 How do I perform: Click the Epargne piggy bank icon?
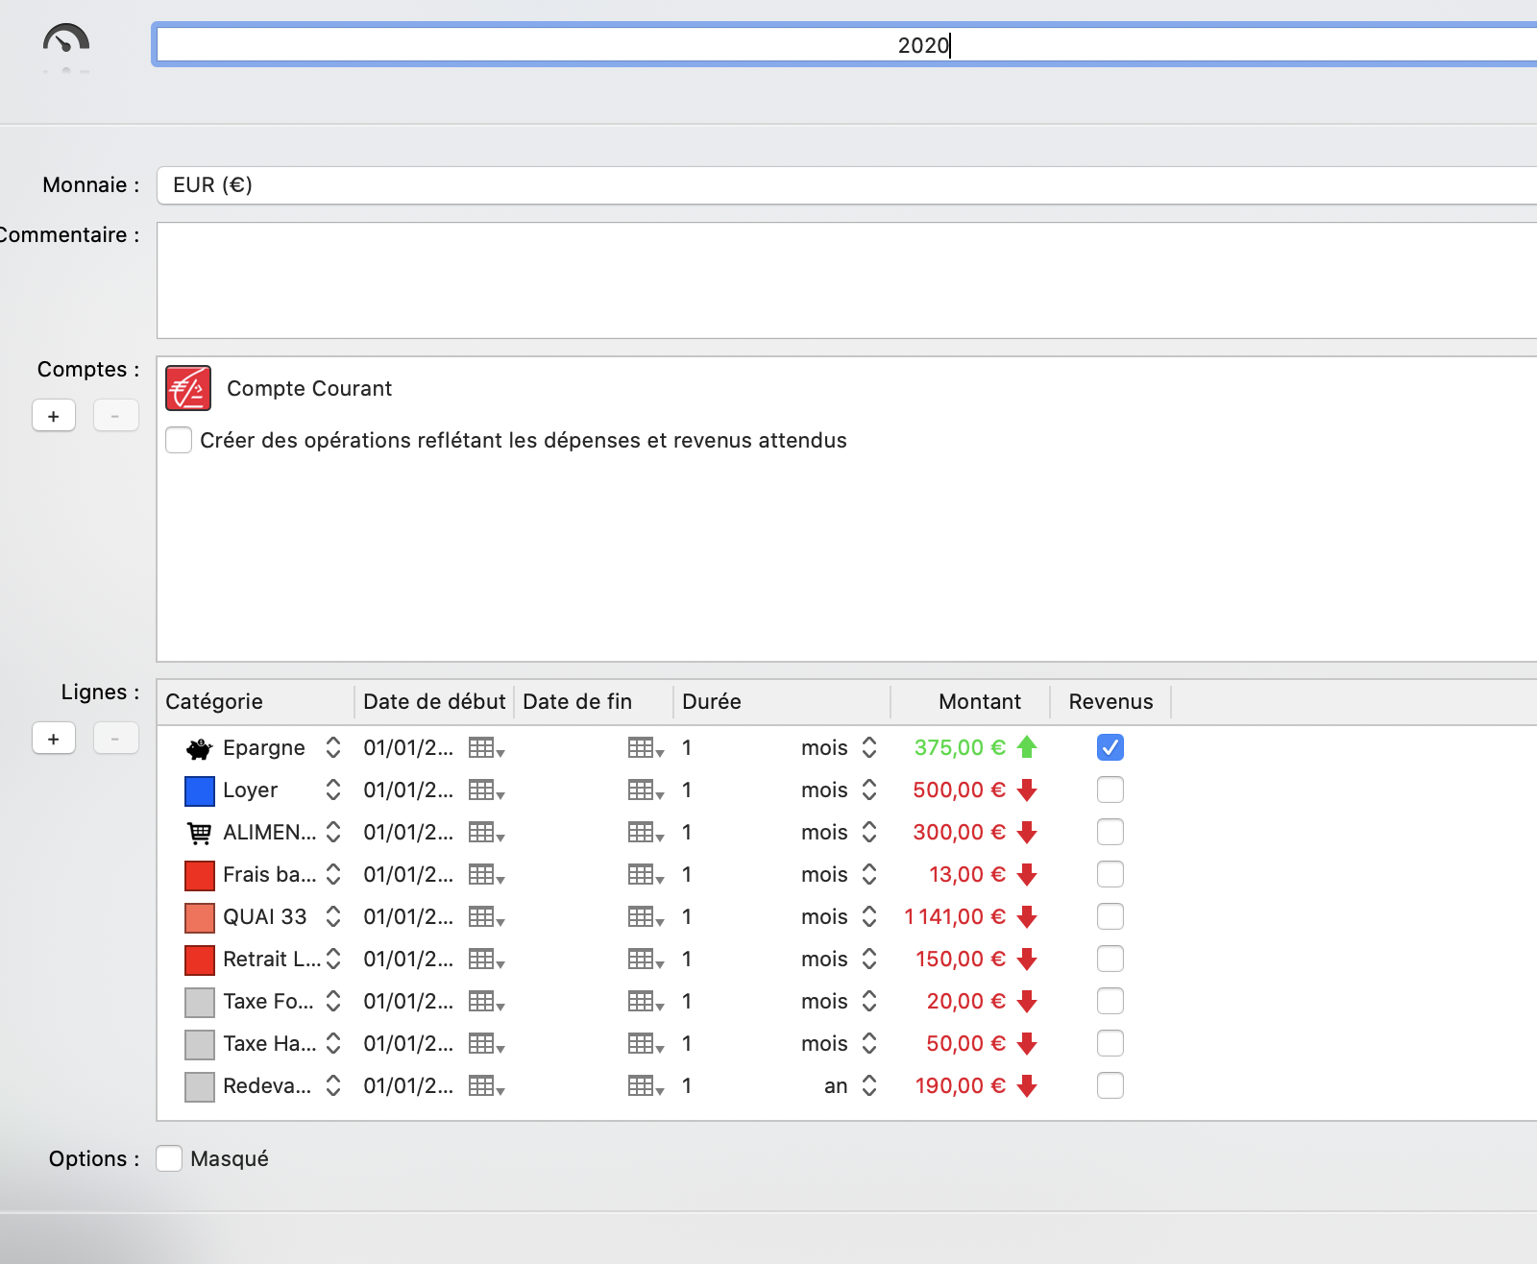[x=199, y=748]
